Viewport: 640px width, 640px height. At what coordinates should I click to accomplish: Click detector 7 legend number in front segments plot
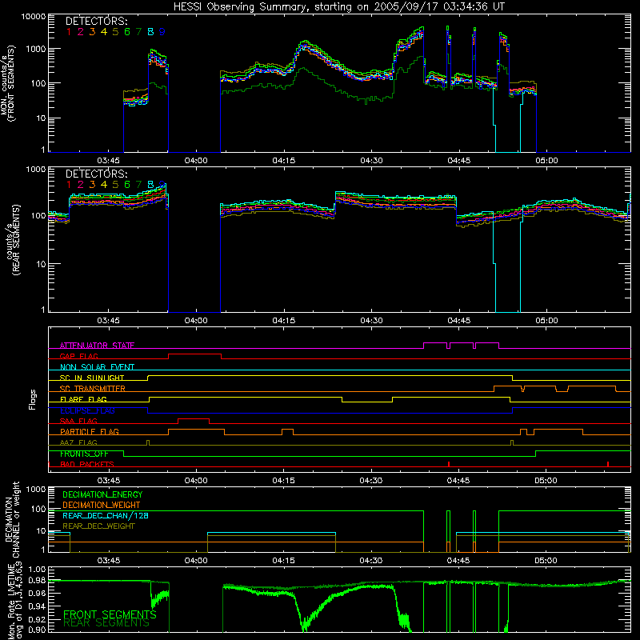pos(138,32)
